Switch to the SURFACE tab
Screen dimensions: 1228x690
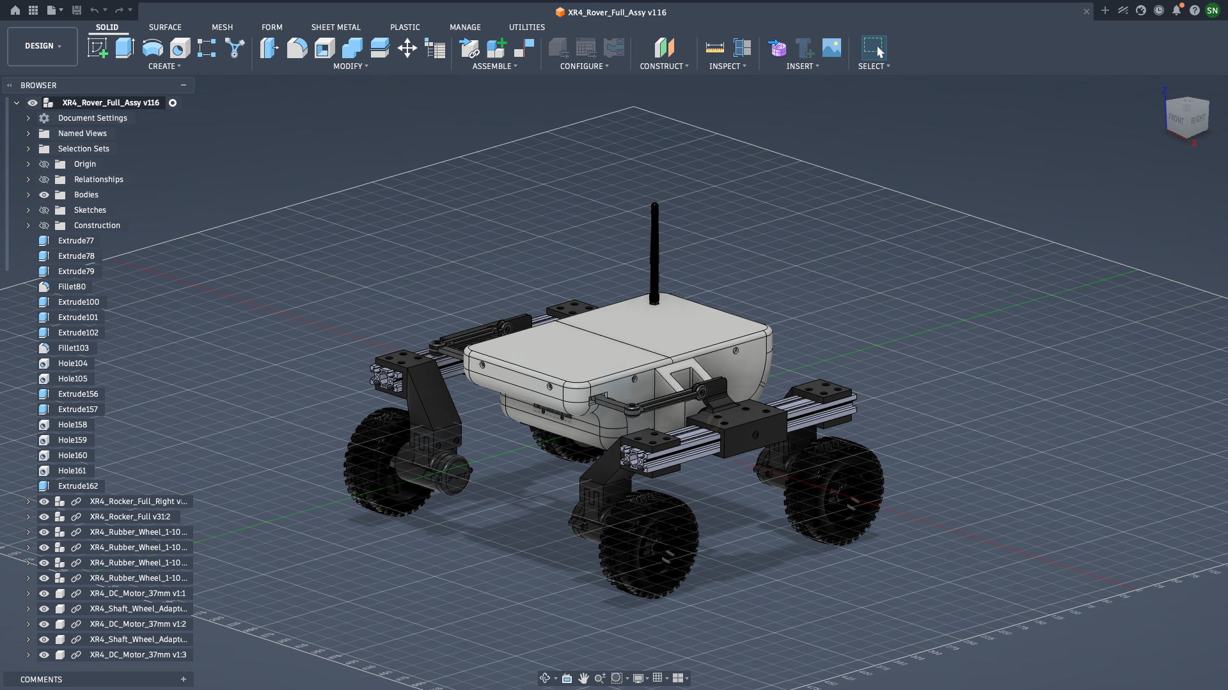point(165,27)
